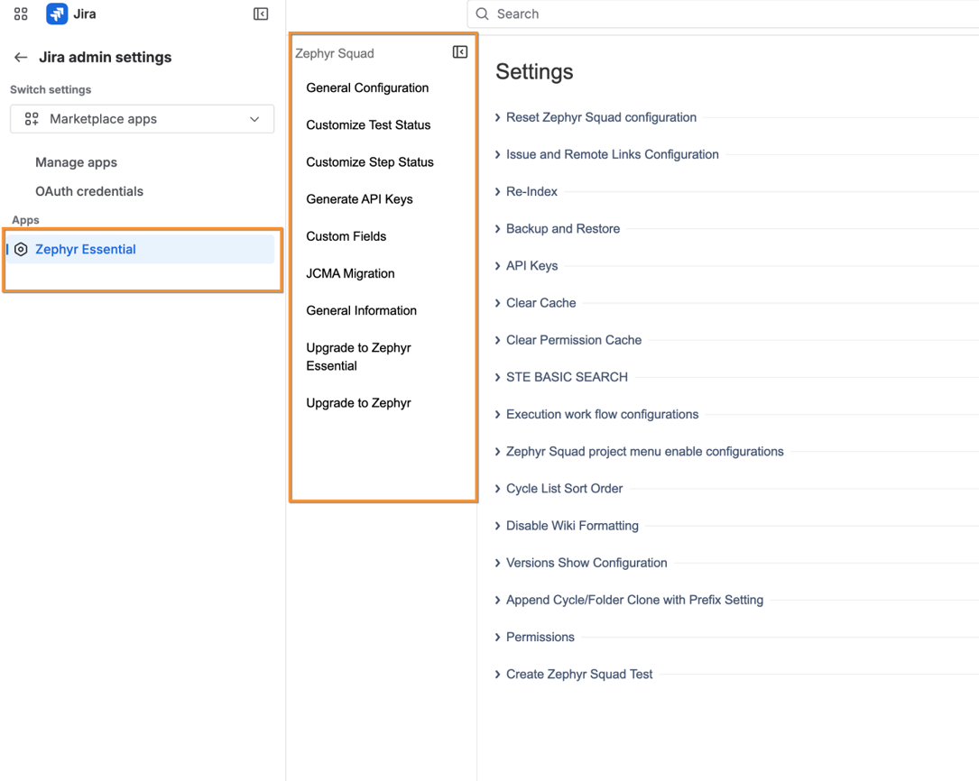Open the Marketplace apps settings dropdown
Image resolution: width=979 pixels, height=781 pixels.
[x=142, y=119]
